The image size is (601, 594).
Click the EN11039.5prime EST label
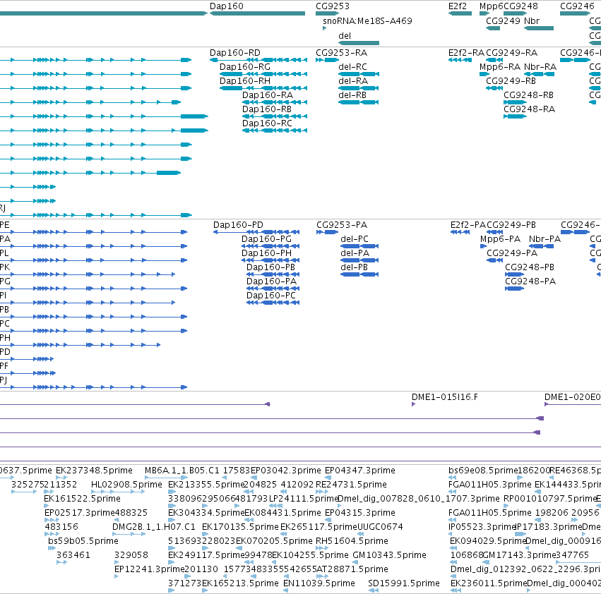(319, 584)
